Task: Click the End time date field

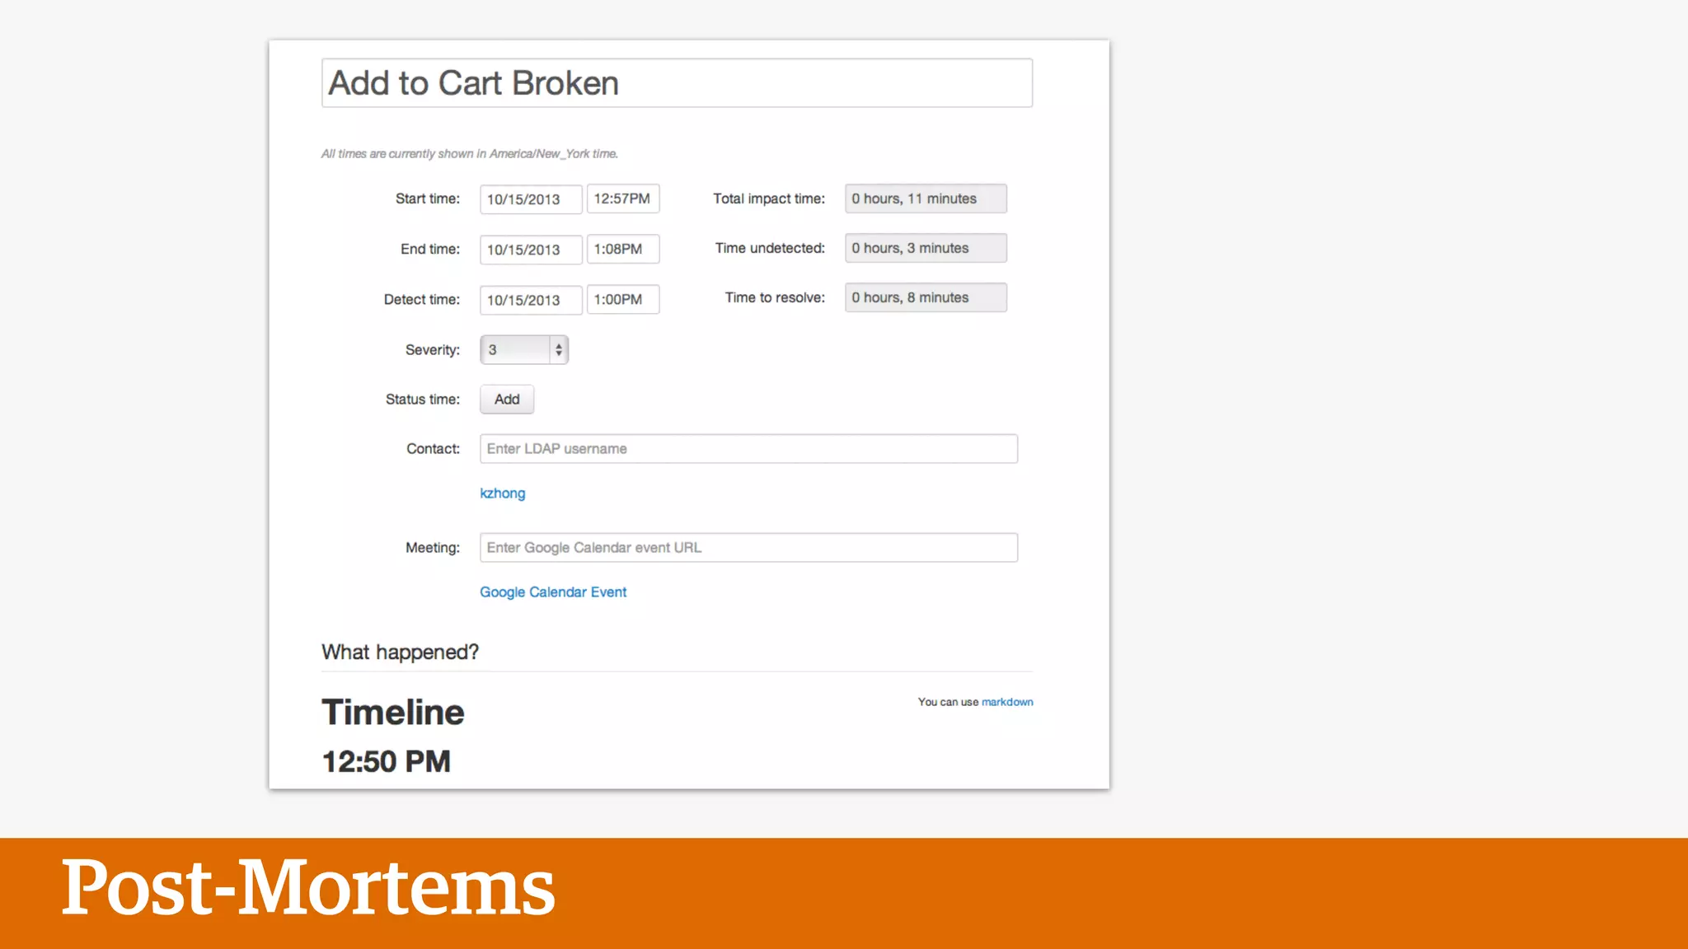Action: [530, 250]
